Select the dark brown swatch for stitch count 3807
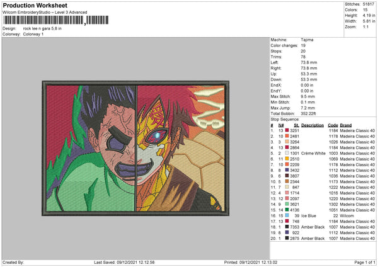 (x=287, y=176)
